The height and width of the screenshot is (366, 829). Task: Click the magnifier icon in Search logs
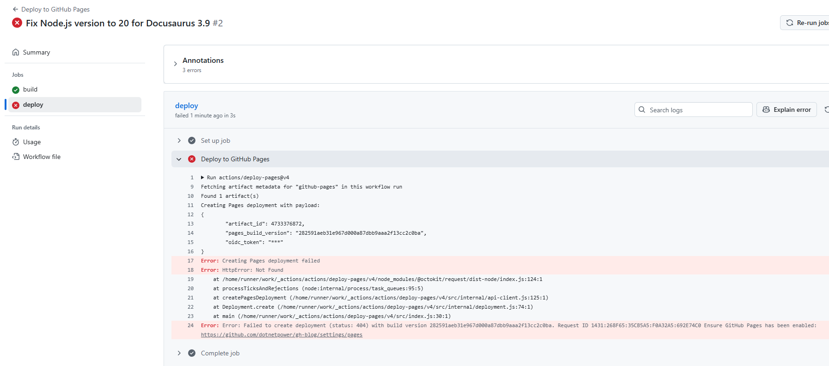pyautogui.click(x=642, y=110)
